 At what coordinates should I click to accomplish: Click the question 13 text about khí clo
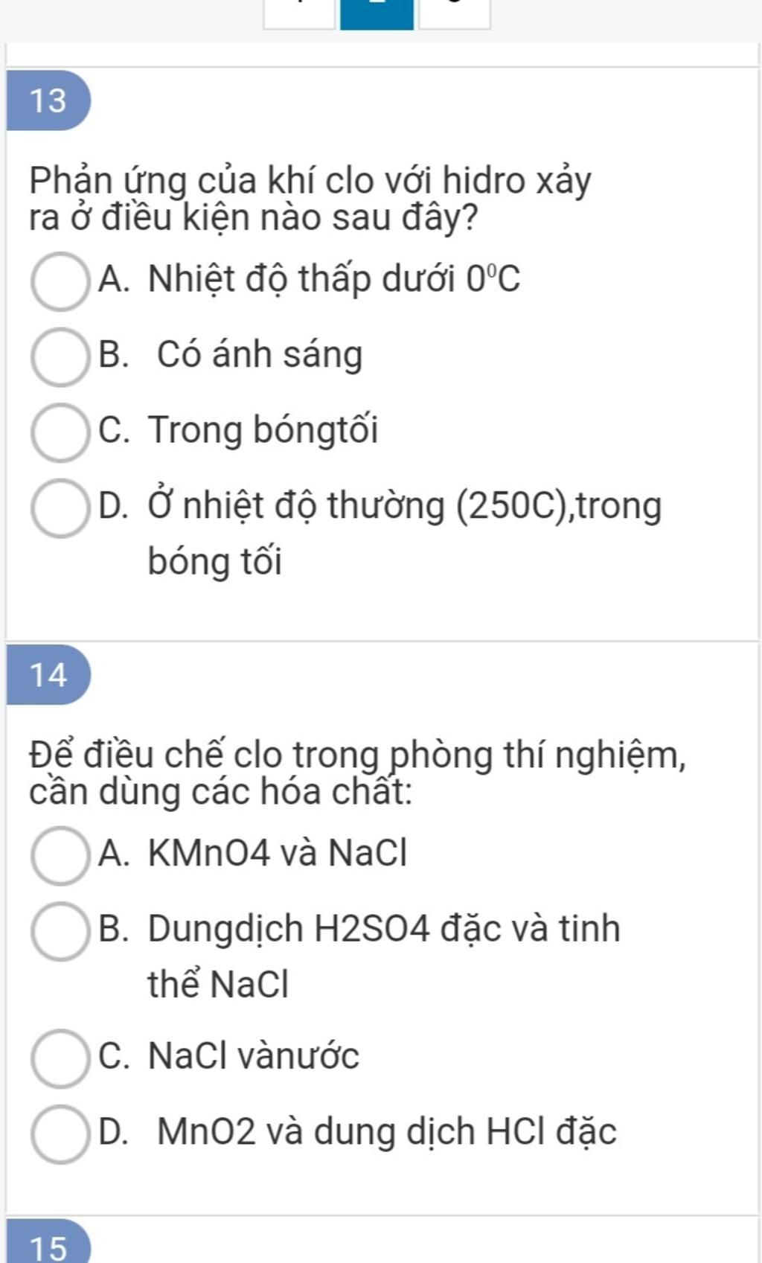(x=310, y=199)
